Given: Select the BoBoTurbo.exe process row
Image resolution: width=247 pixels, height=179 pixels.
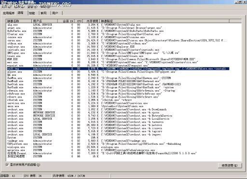Looking at the screenshot, I should pyautogui.click(x=118, y=31).
